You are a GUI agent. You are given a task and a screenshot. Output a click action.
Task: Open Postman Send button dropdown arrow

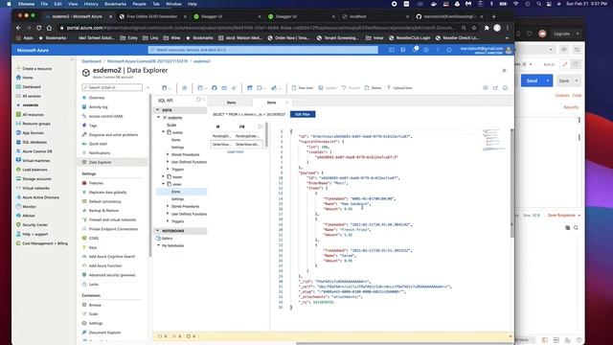point(548,80)
